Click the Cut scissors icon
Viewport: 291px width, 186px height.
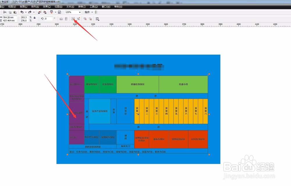[5, 12]
